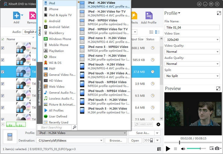Click the Add file toolbar icon
This screenshot has width=223, height=154.
click(16, 16)
